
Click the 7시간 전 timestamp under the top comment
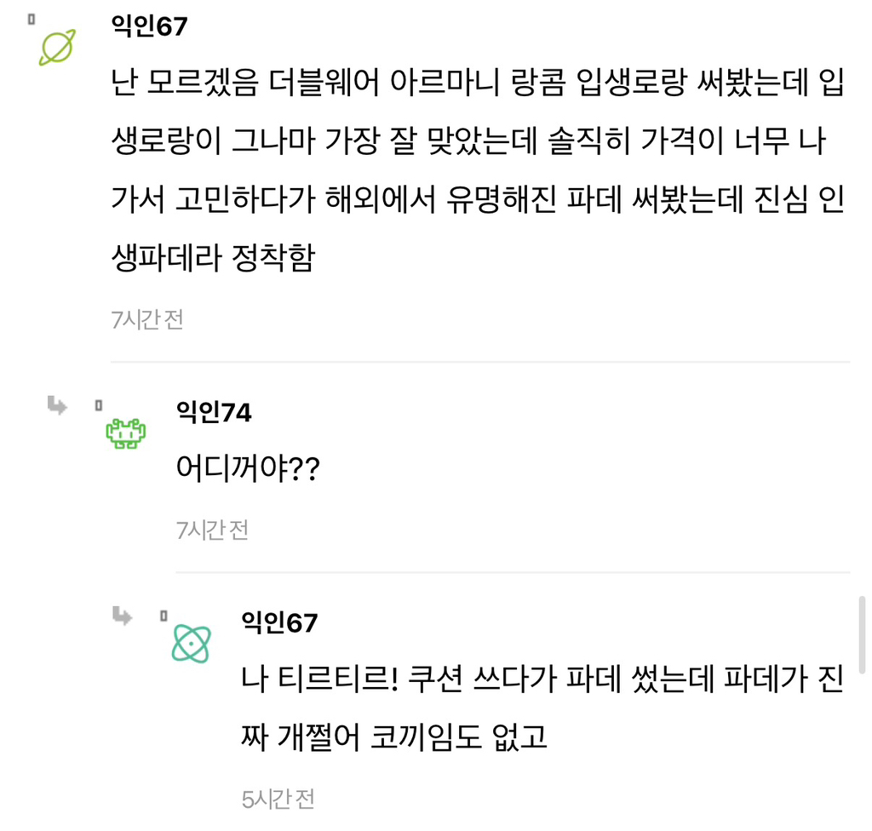point(147,320)
